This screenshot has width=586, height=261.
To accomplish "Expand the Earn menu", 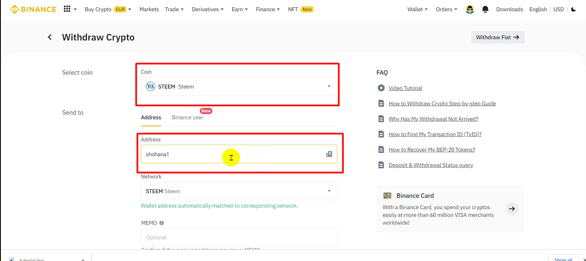I will [240, 9].
